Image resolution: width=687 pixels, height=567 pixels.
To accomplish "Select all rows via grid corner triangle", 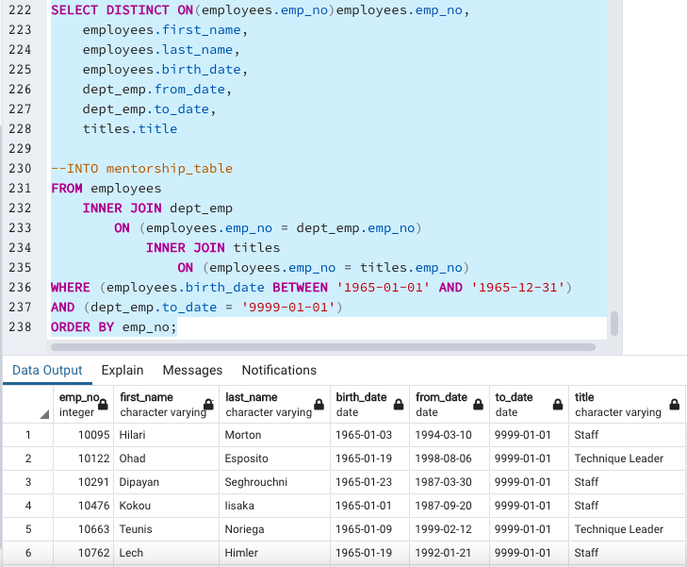I will [x=44, y=414].
